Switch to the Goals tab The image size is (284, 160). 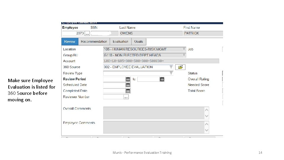coord(138,41)
